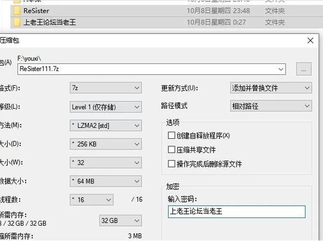The width and height of the screenshot is (323, 241).
Task: Click the ReSister folder icon
Action: click(x=17, y=10)
